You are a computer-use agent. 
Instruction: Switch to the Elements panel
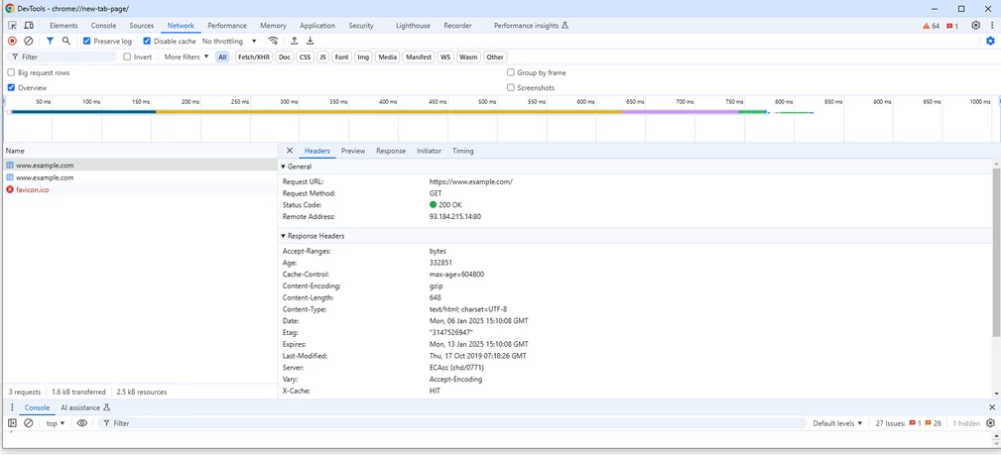point(63,26)
